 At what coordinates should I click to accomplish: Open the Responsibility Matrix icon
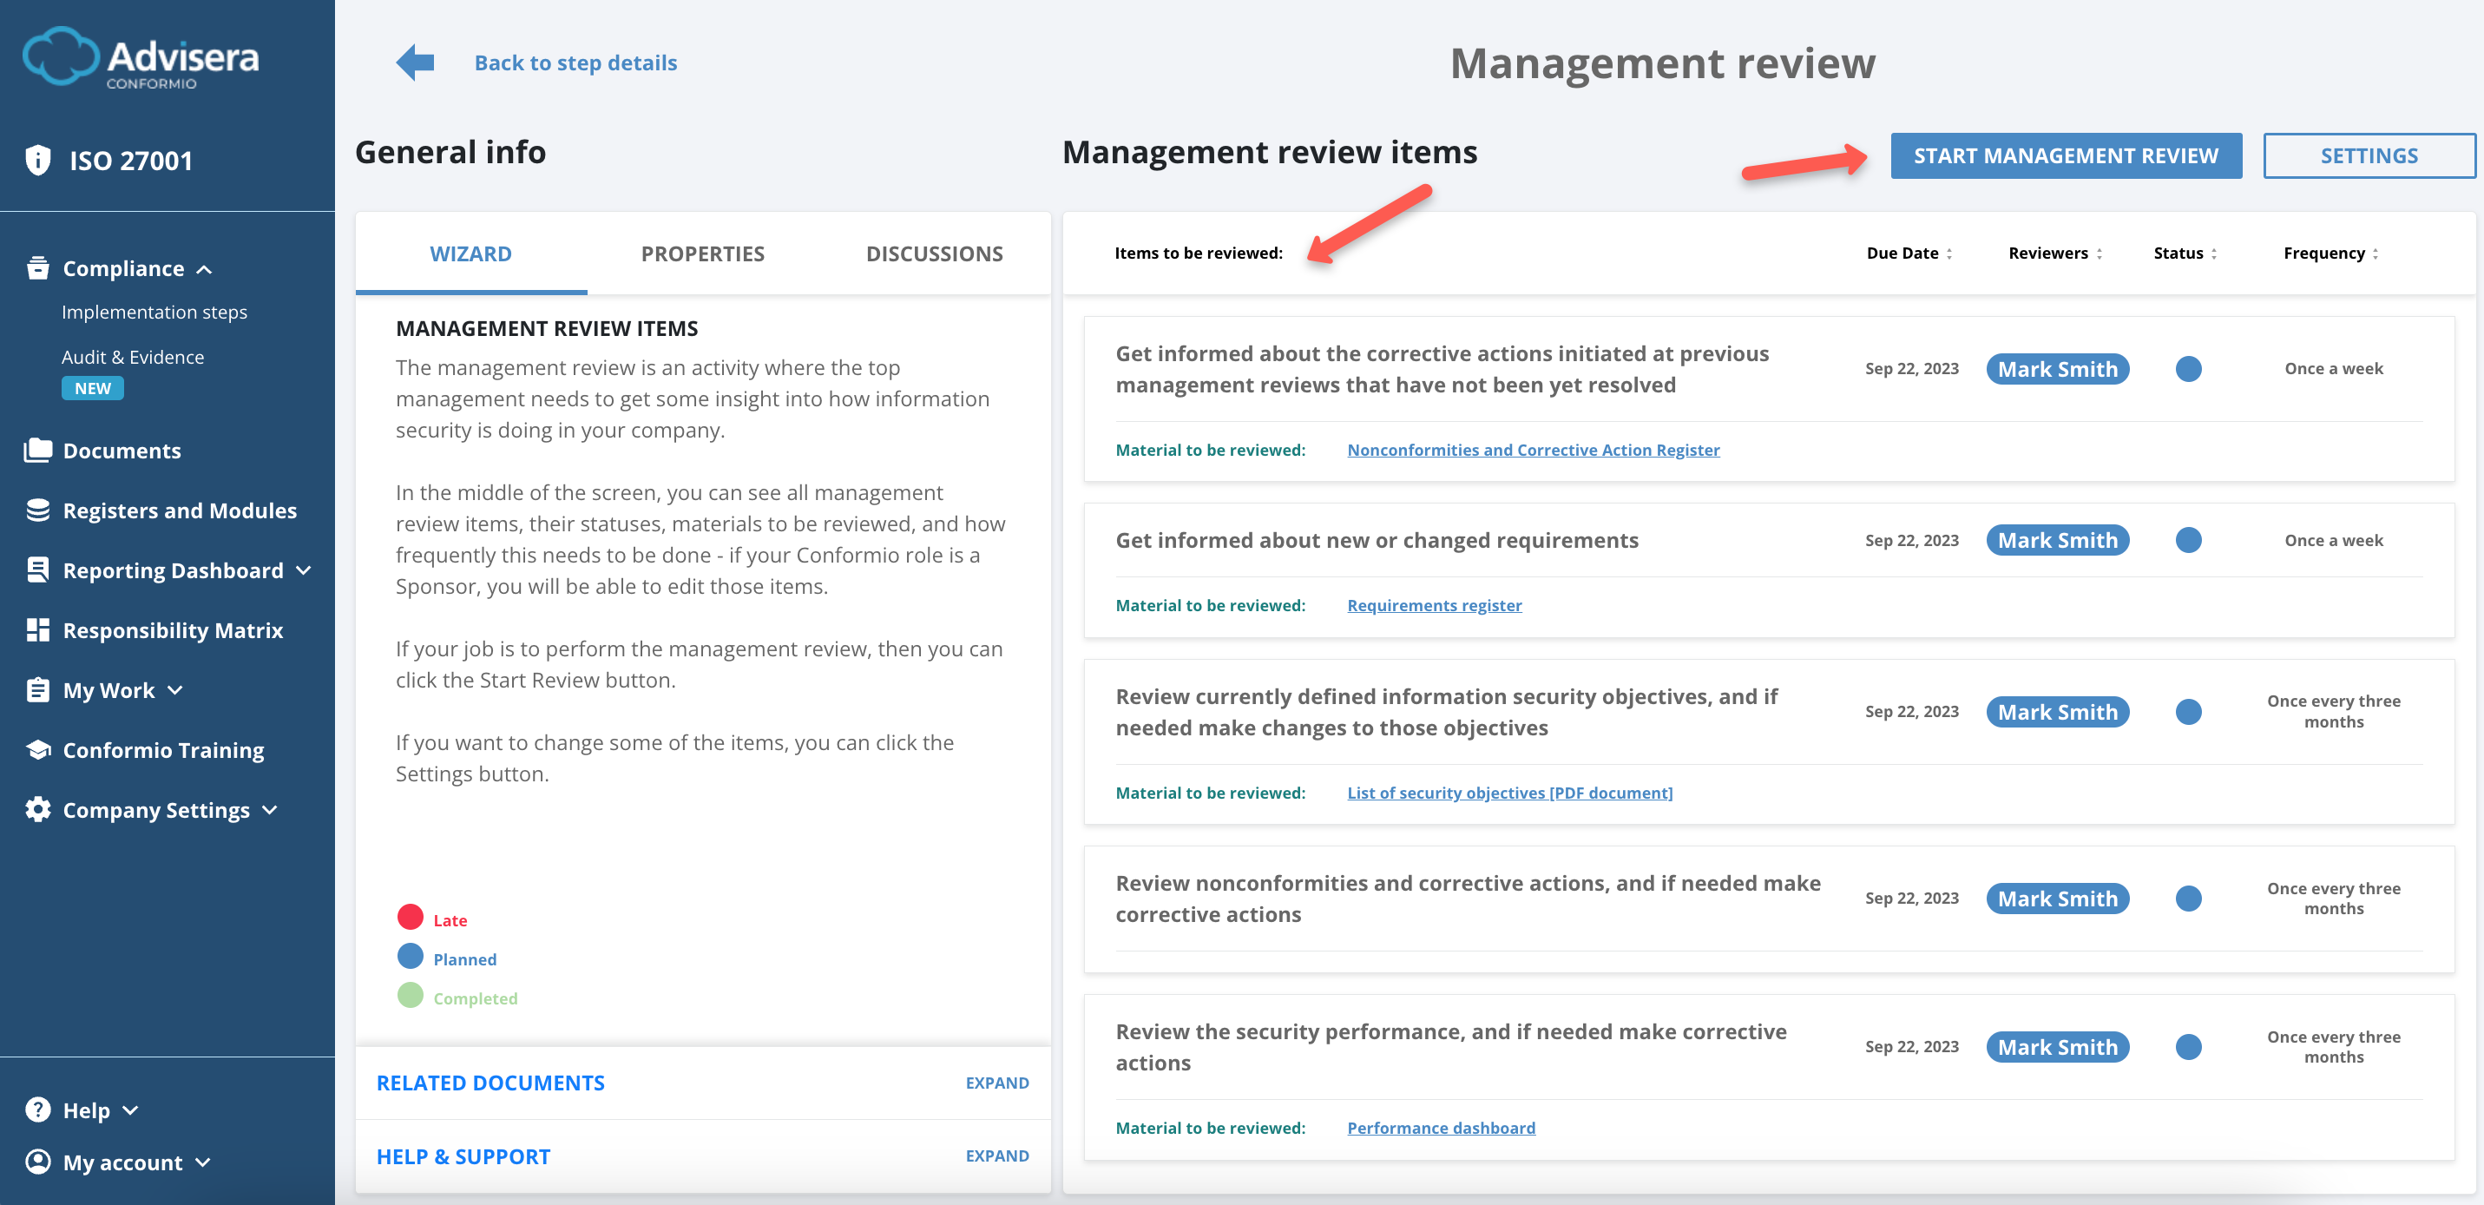pos(36,629)
